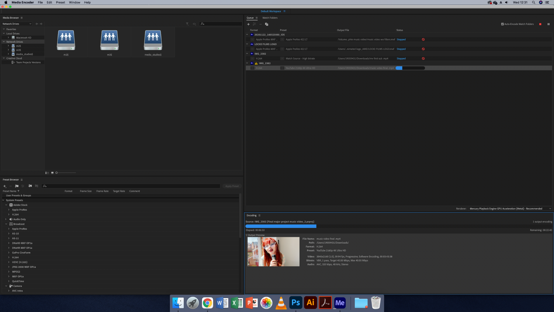
Task: Click the Add Source plus icon in Queue
Action: click(x=248, y=24)
